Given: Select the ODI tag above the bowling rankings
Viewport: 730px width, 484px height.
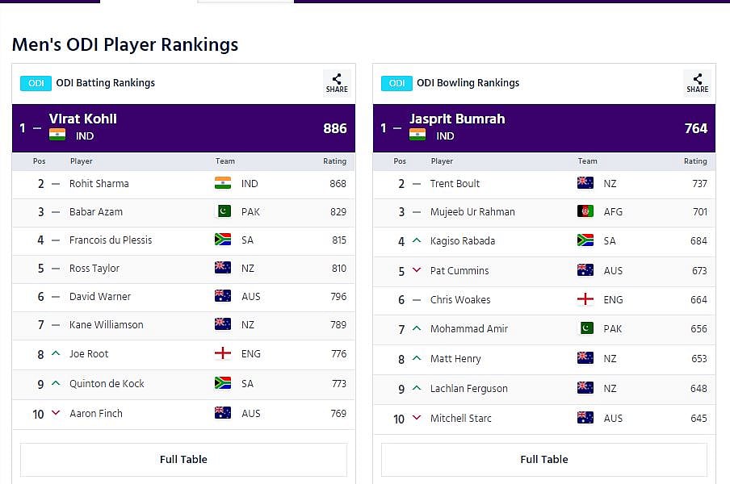Looking at the screenshot, I should 397,83.
